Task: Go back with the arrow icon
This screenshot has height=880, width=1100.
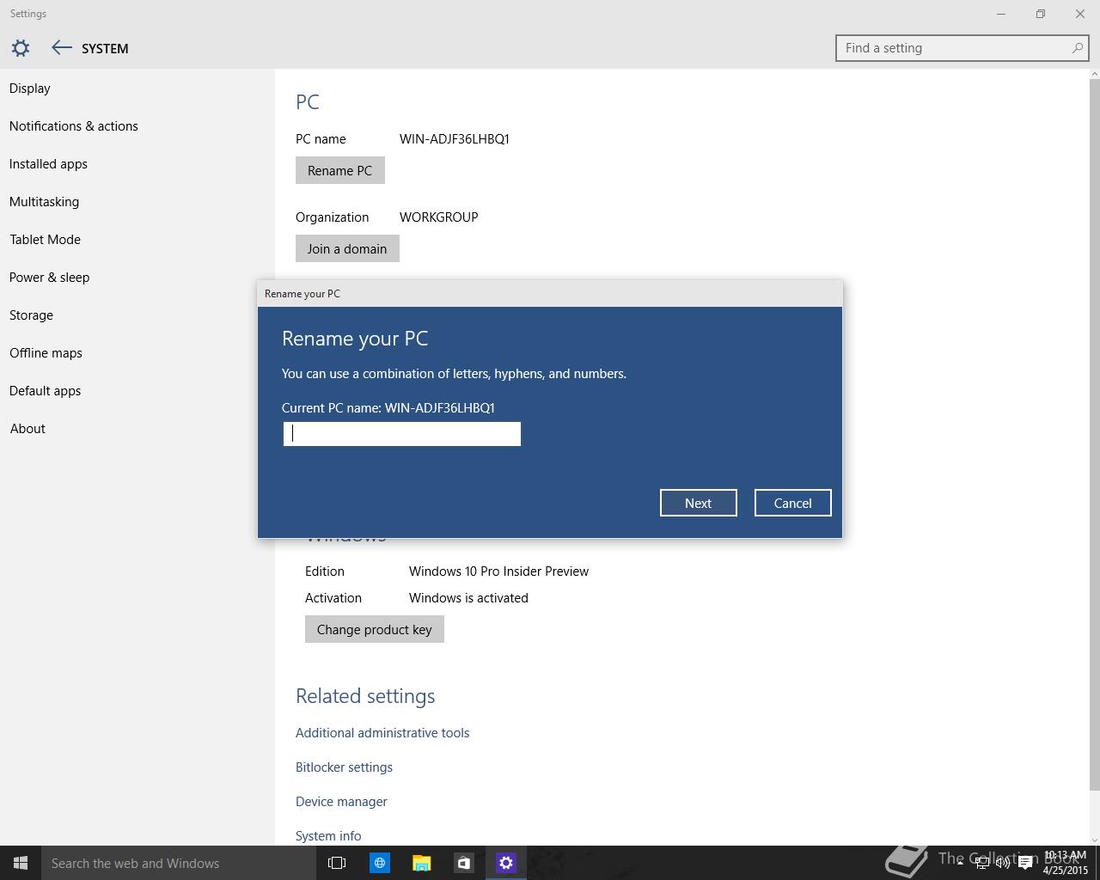Action: coord(61,48)
